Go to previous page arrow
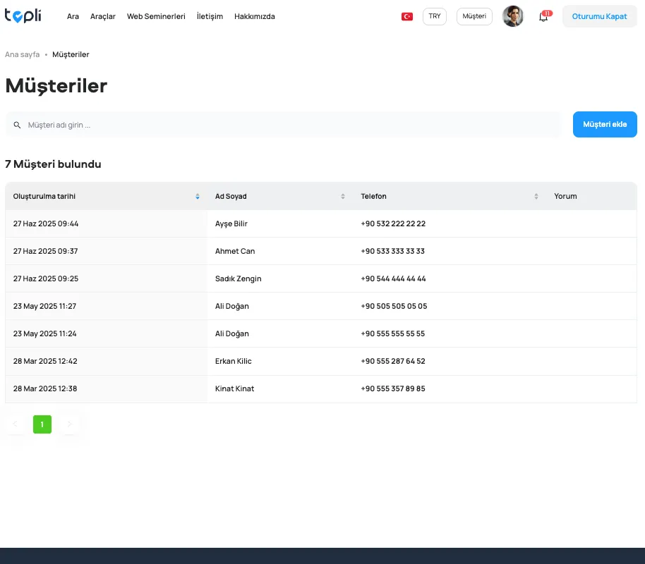Screen dimensions: 645x564 16,424
